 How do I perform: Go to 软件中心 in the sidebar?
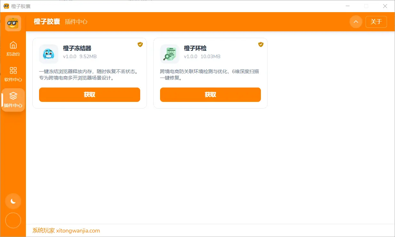[13, 74]
